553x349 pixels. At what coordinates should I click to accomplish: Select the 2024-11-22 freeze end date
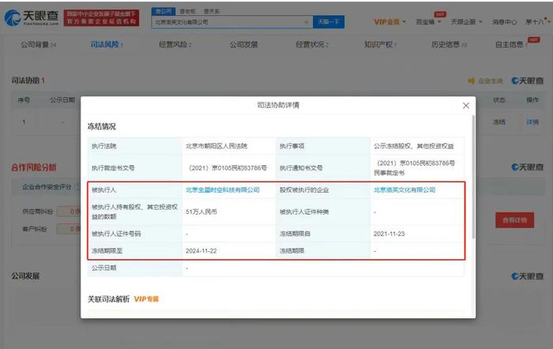201,251
